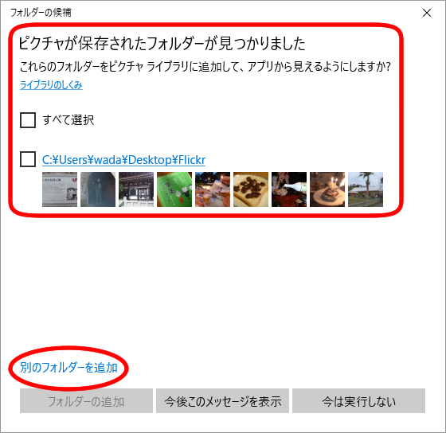Tick the すべて選択 checkbox

(28, 120)
